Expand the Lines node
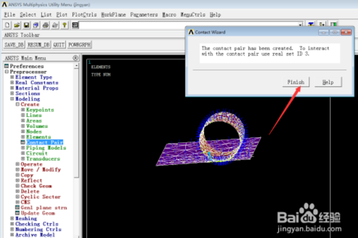This screenshot has height=238, width=358. (23, 115)
